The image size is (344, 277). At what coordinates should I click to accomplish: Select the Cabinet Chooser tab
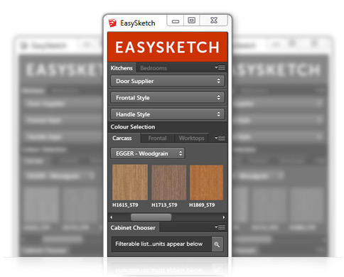tap(133, 228)
